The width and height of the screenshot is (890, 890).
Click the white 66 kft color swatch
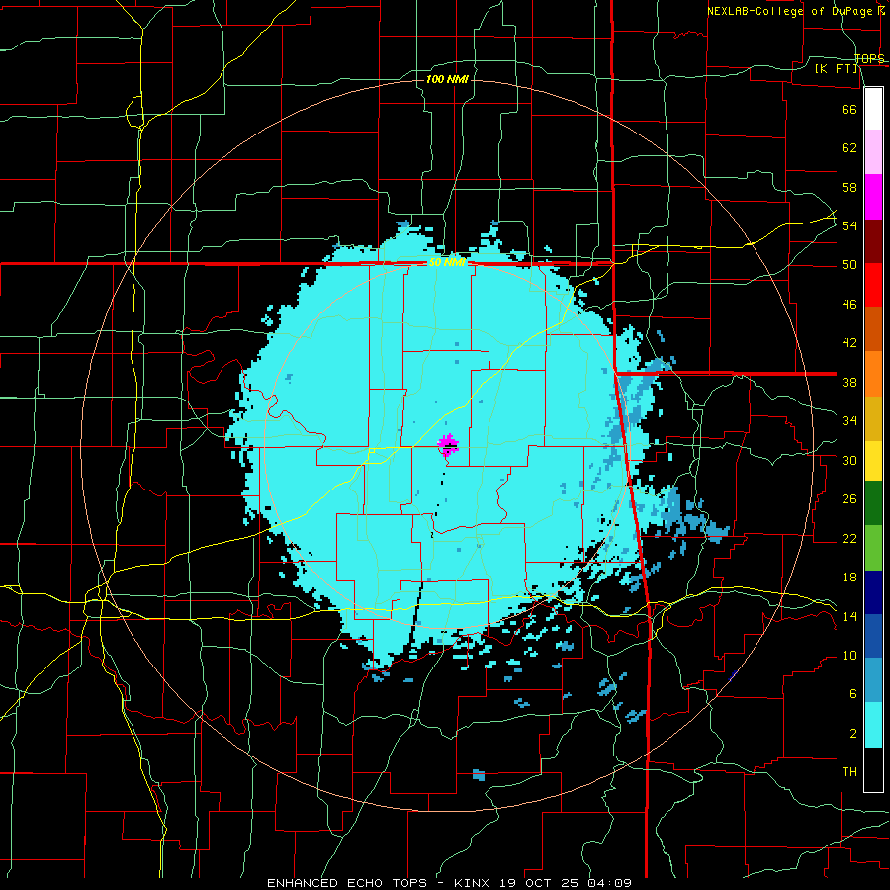click(873, 109)
